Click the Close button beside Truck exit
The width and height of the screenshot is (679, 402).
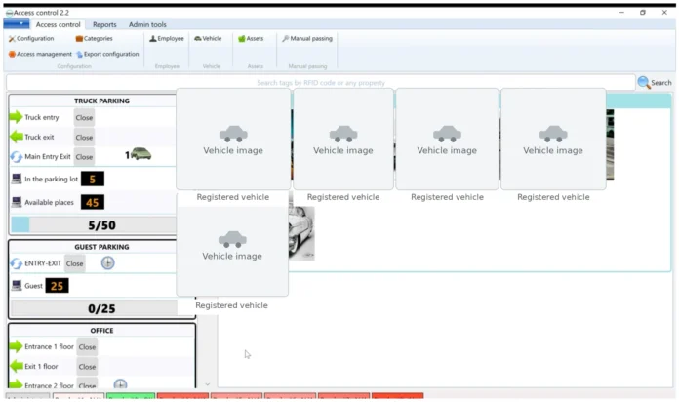[x=84, y=137]
